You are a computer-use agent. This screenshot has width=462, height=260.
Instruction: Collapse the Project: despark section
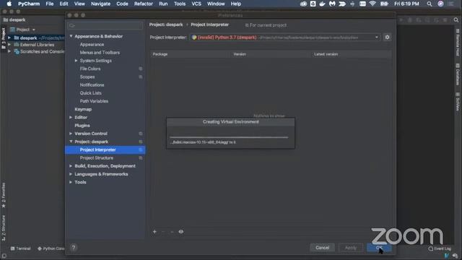click(71, 142)
